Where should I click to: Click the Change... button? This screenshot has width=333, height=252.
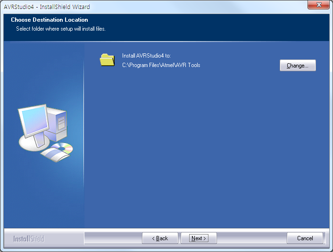[298, 66]
